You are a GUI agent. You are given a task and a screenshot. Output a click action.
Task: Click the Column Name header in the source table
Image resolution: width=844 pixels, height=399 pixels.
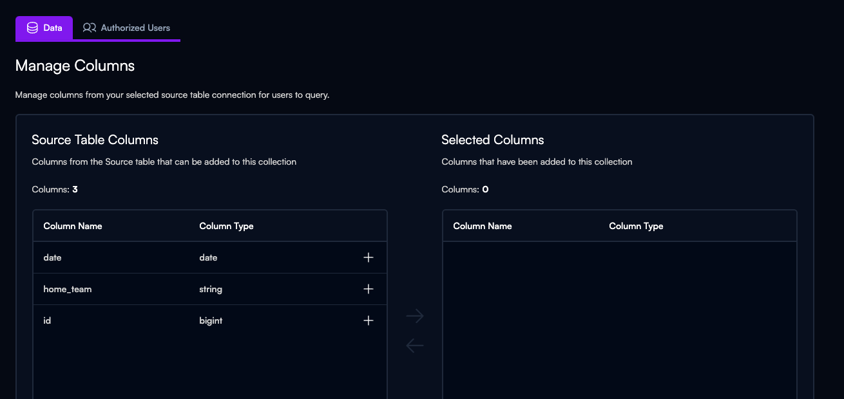[x=73, y=226]
